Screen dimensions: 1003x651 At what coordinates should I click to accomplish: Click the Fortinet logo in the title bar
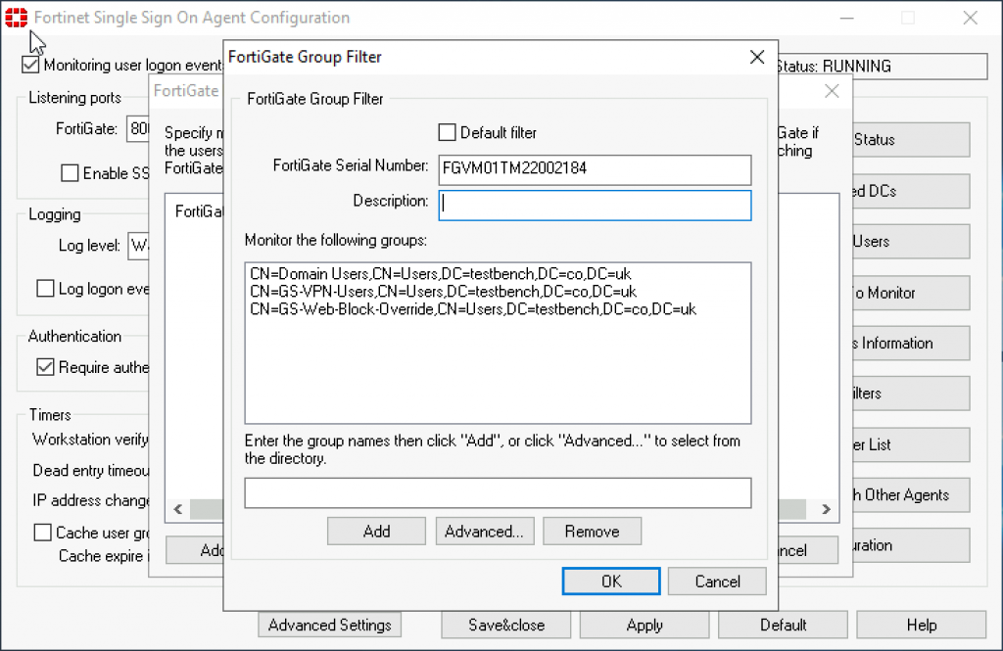15,18
